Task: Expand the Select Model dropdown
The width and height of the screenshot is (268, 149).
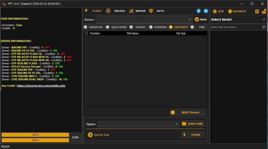Action: [238, 19]
